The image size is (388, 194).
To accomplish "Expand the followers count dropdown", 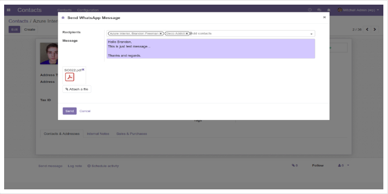I will [x=348, y=165].
